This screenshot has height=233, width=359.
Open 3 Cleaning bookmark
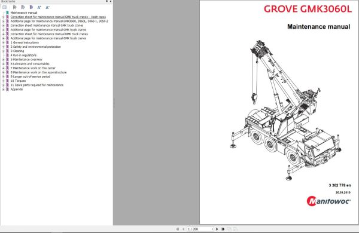coord(17,51)
